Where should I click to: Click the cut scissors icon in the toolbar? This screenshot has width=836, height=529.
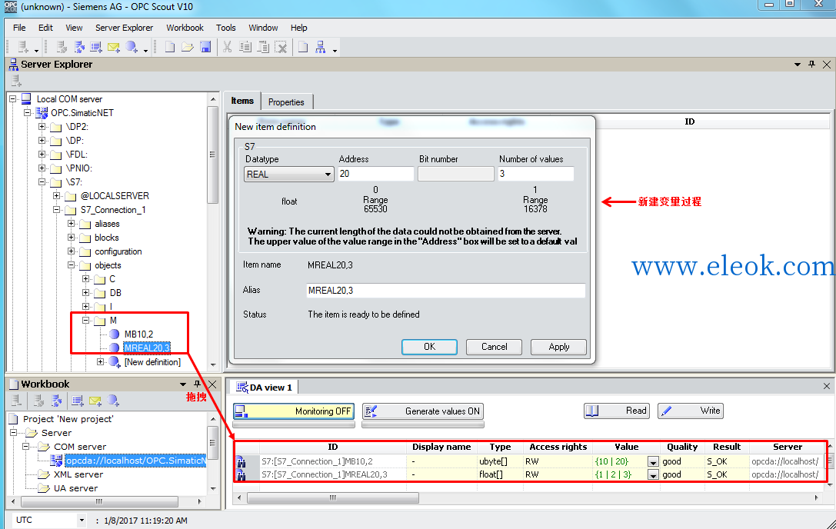[227, 47]
